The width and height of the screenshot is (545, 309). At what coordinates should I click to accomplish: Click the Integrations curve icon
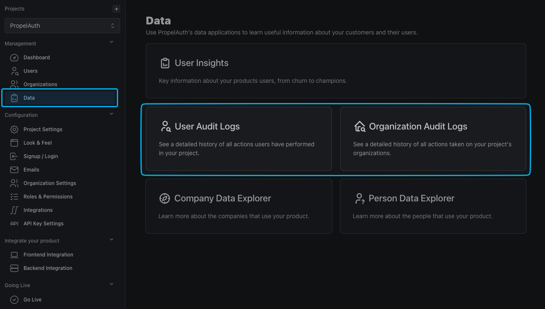point(14,210)
